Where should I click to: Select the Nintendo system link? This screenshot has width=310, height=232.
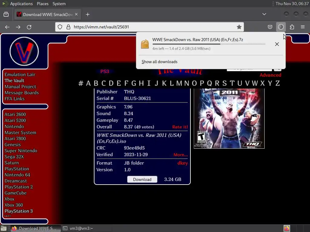coord(14,127)
